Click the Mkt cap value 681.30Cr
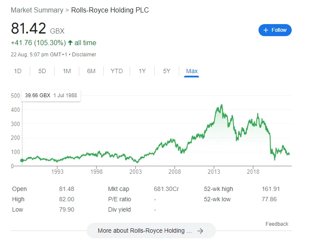324x243 pixels. 166,189
